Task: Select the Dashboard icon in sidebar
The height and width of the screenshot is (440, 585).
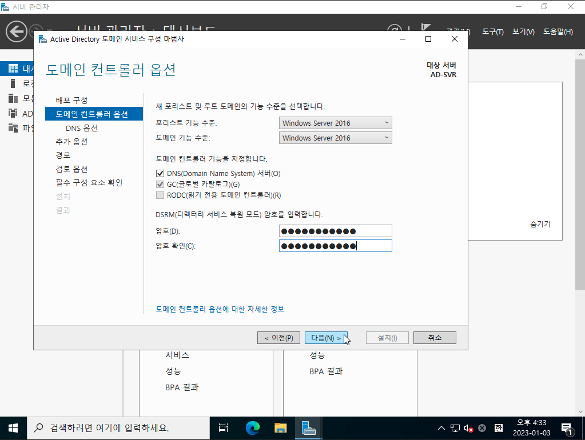Action: click(13, 69)
